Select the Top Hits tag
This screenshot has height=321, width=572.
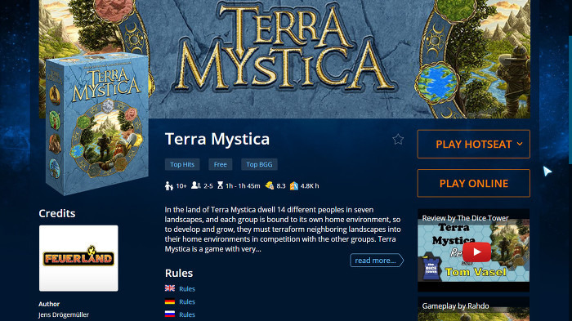pos(182,164)
